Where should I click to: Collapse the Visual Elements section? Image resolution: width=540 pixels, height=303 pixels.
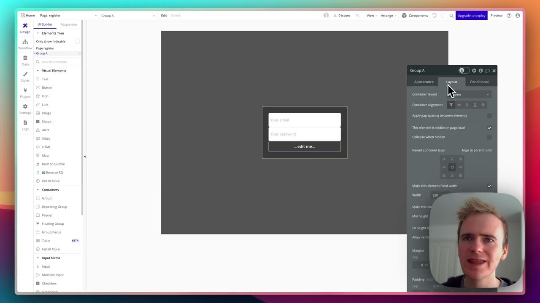38,71
